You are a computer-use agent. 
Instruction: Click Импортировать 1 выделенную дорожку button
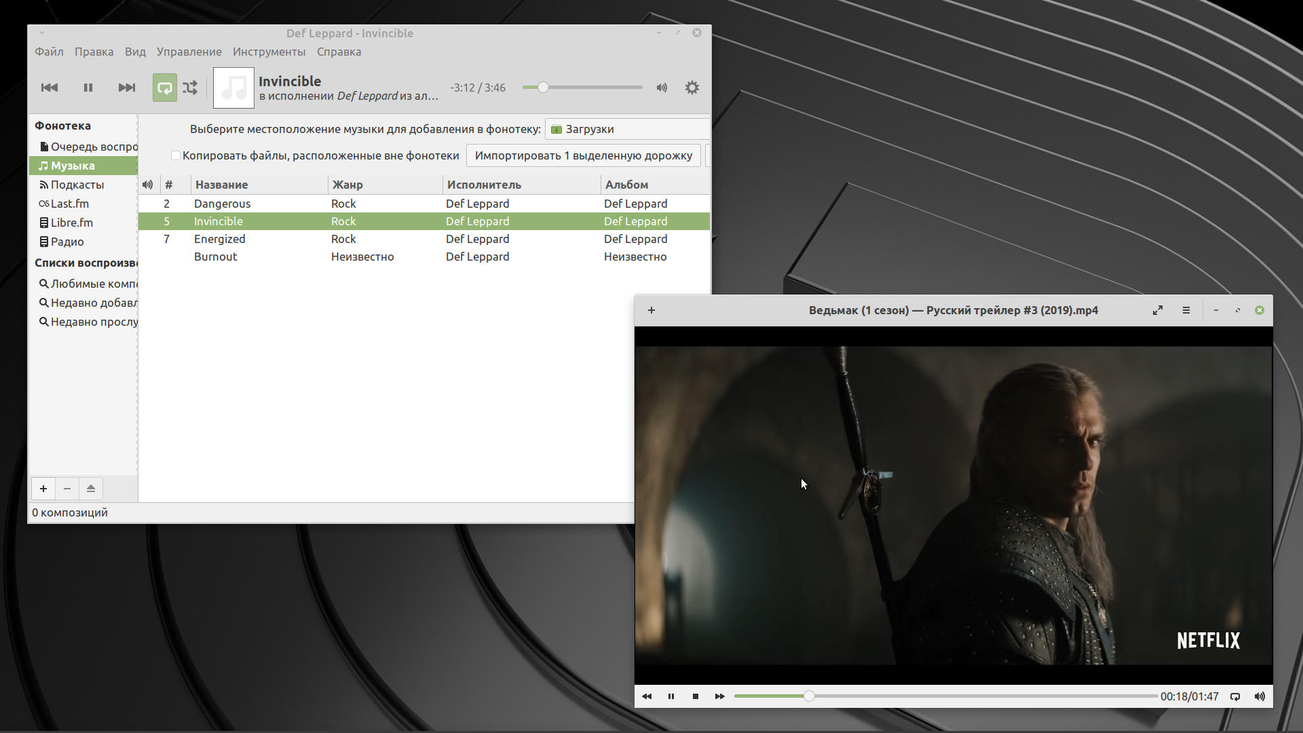(584, 155)
